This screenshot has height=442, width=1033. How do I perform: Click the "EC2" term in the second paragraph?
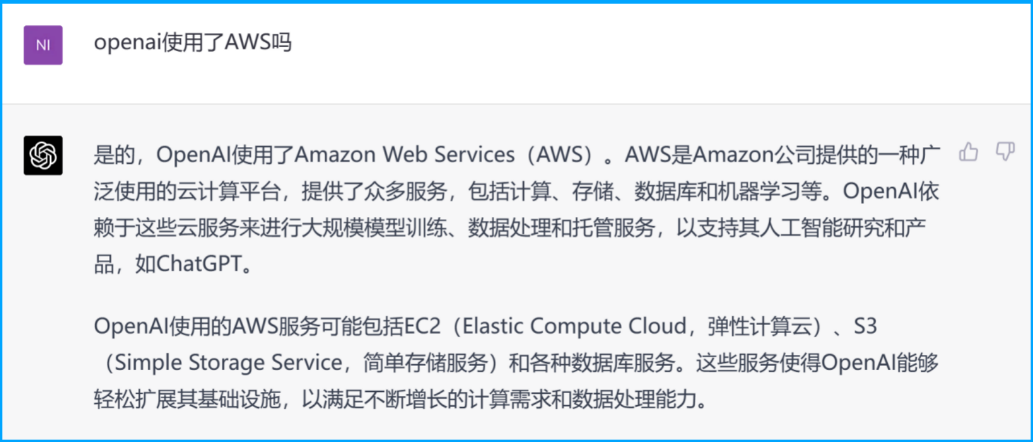coord(422,326)
